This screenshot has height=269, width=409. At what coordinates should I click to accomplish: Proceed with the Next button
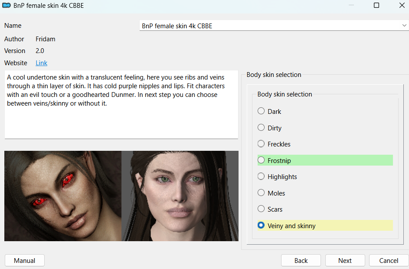(345, 261)
